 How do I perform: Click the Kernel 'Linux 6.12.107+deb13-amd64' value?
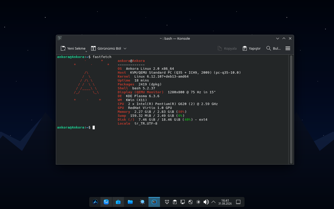click(x=162, y=77)
